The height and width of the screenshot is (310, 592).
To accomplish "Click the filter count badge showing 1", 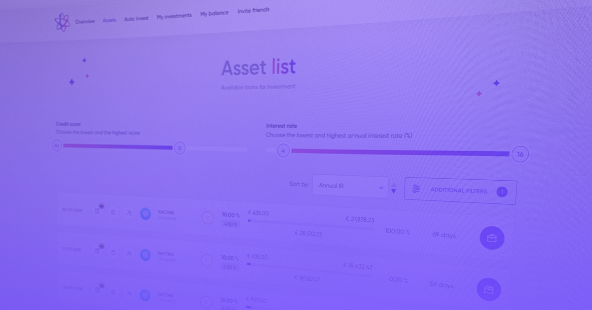I will point(502,192).
